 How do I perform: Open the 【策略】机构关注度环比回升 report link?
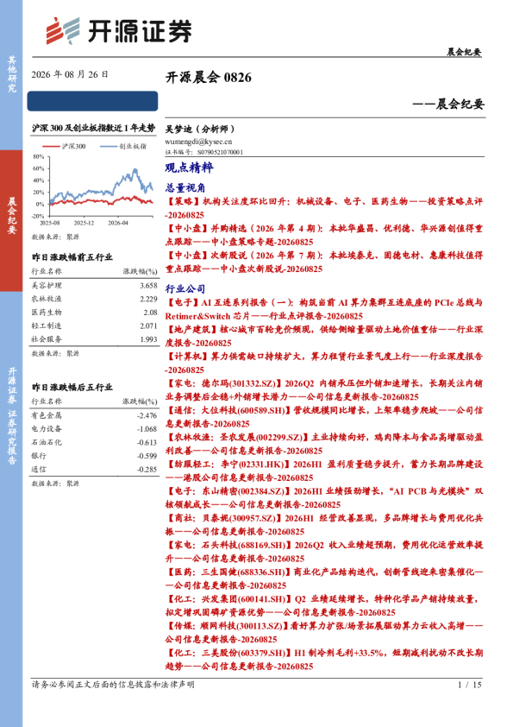pyautogui.click(x=324, y=208)
